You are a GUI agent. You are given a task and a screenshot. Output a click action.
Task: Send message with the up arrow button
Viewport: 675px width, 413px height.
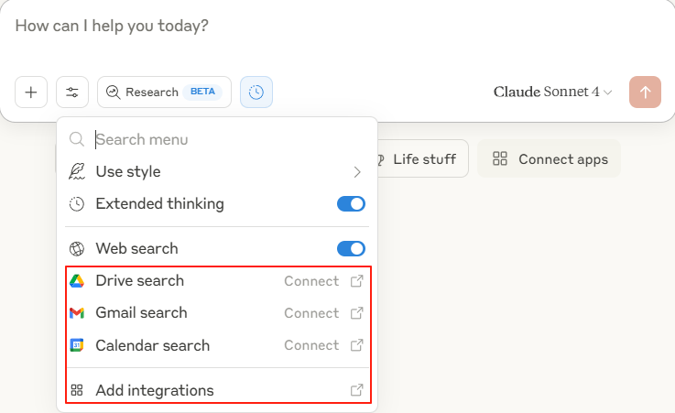[x=645, y=92]
